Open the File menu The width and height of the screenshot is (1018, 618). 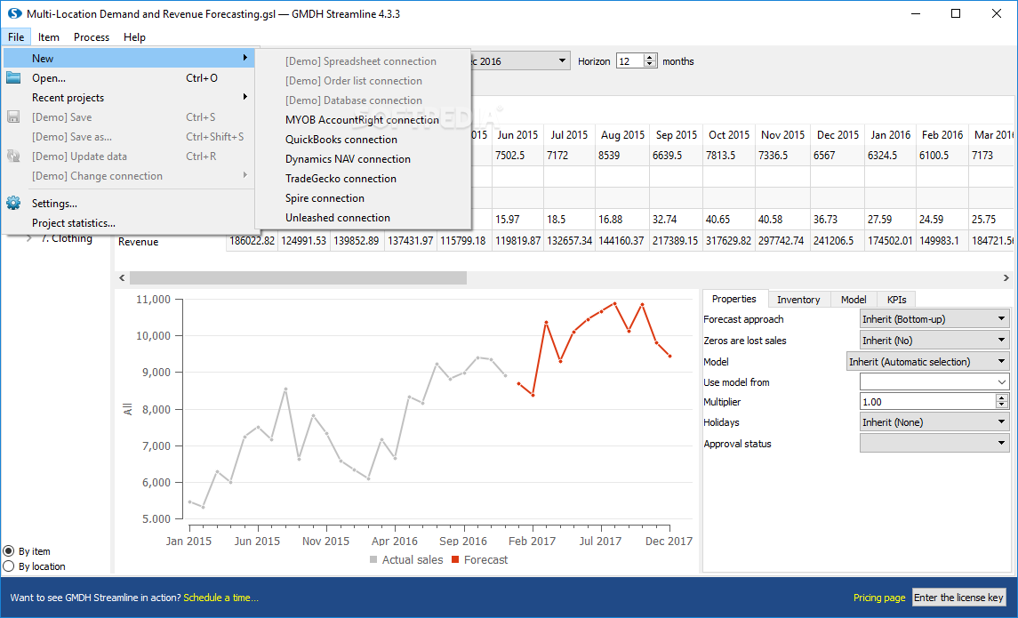click(x=16, y=37)
